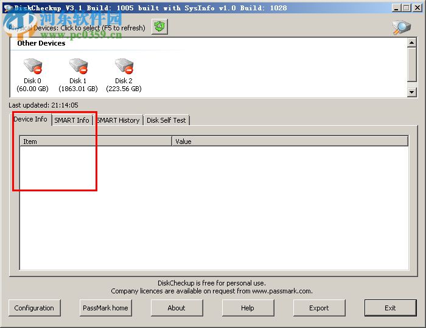
Task: Click the device list scrollbar thumb
Action: (411, 64)
